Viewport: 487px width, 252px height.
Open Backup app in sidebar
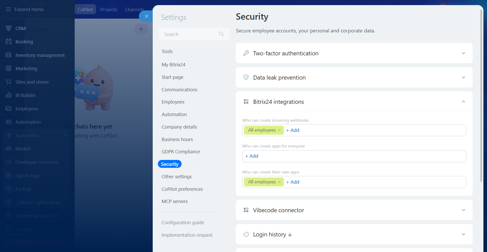coord(23,189)
